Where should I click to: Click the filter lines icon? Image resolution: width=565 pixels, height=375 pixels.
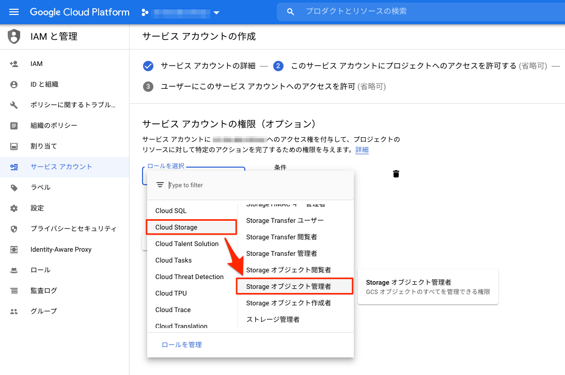(x=160, y=185)
